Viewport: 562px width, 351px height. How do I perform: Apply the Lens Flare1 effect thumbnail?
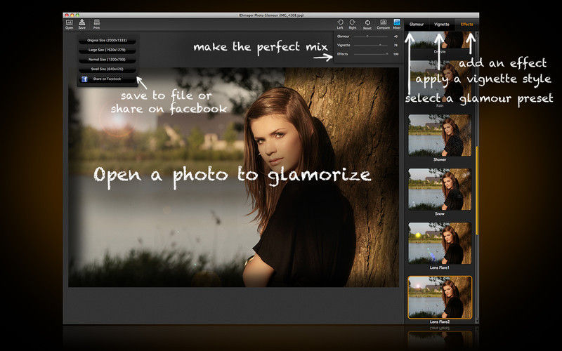tap(440, 243)
